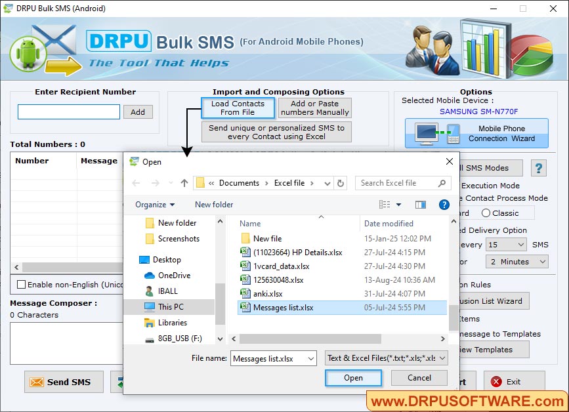Image resolution: width=569 pixels, height=412 pixels.
Task: Select the Classic radio button
Action: (486, 213)
